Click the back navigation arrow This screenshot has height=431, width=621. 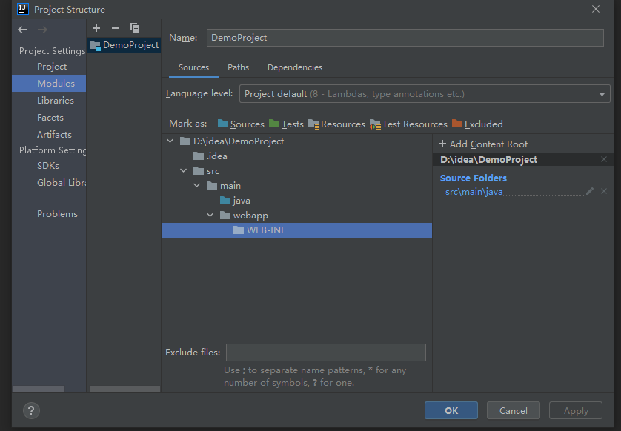(22, 30)
